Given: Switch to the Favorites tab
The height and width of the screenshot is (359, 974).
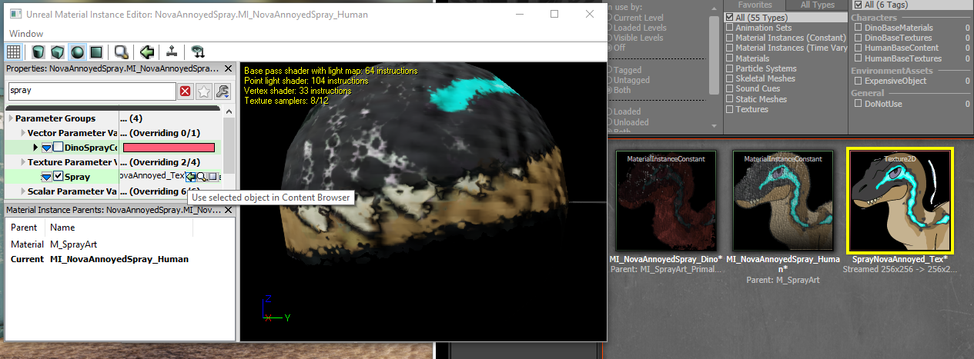Looking at the screenshot, I should [x=755, y=5].
